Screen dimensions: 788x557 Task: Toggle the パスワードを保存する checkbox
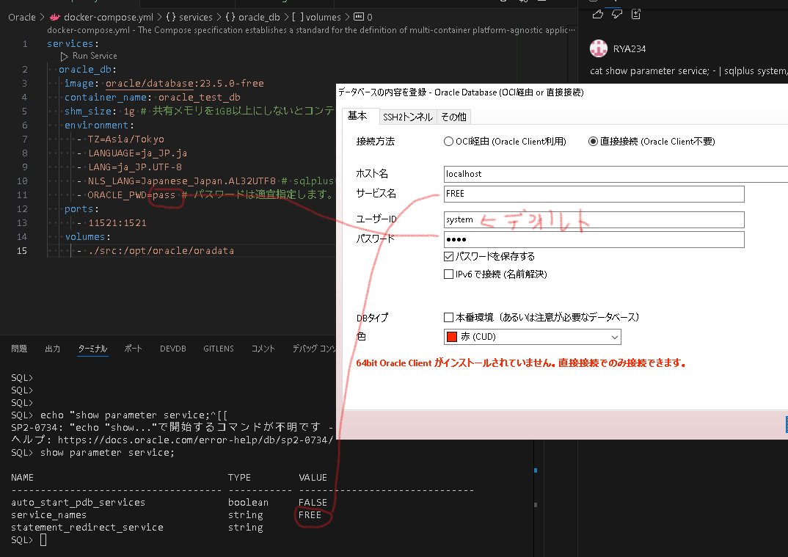point(449,257)
